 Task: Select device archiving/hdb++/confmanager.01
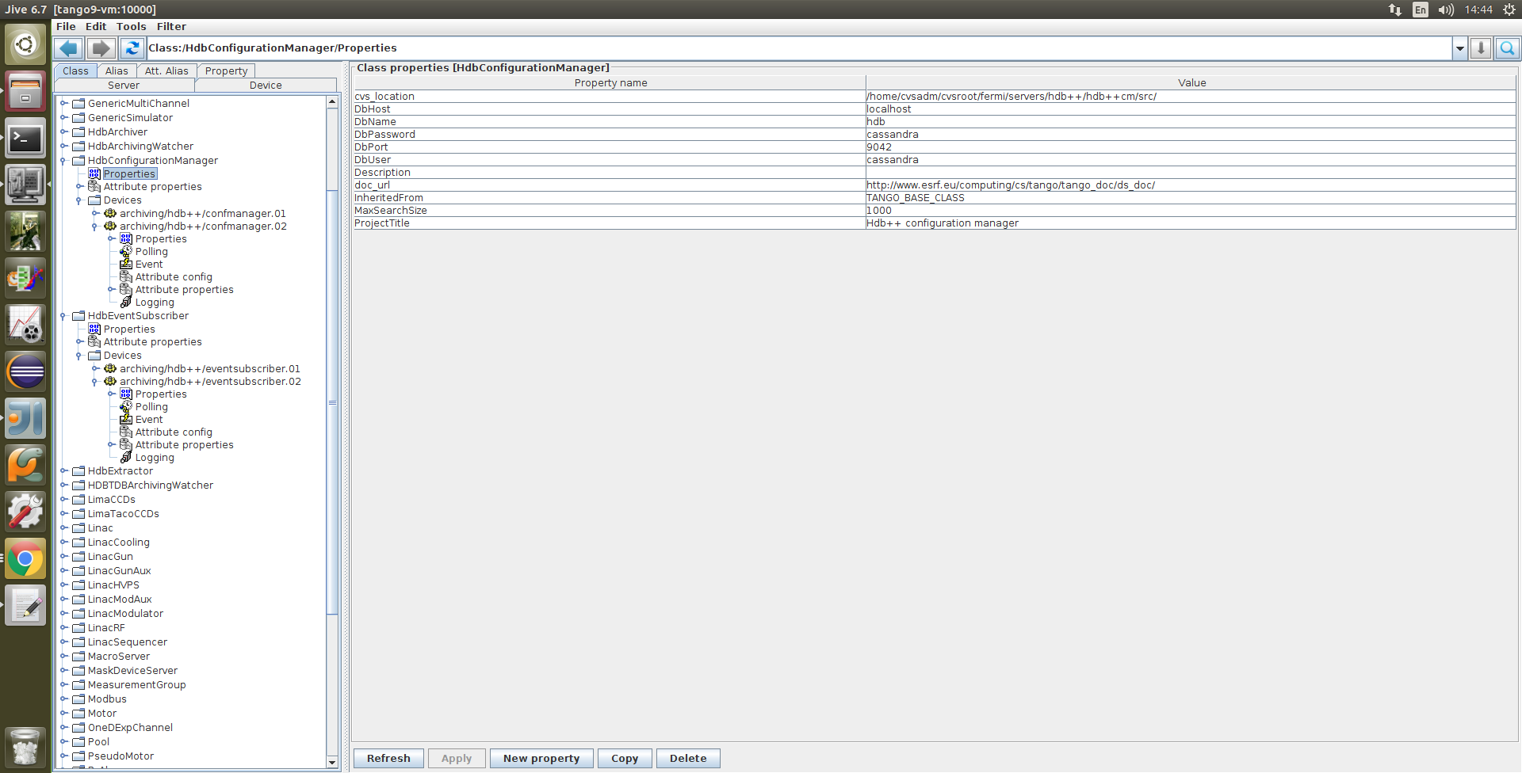pos(202,214)
